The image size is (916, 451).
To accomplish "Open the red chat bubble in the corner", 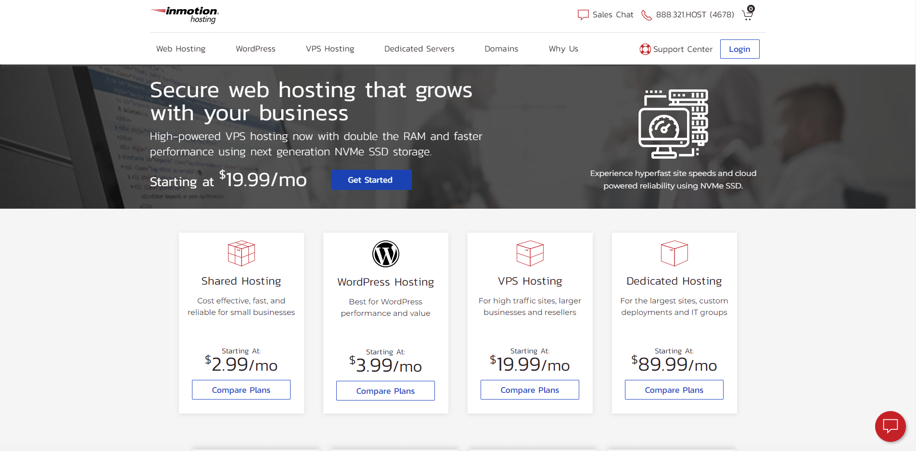I will coord(890,426).
